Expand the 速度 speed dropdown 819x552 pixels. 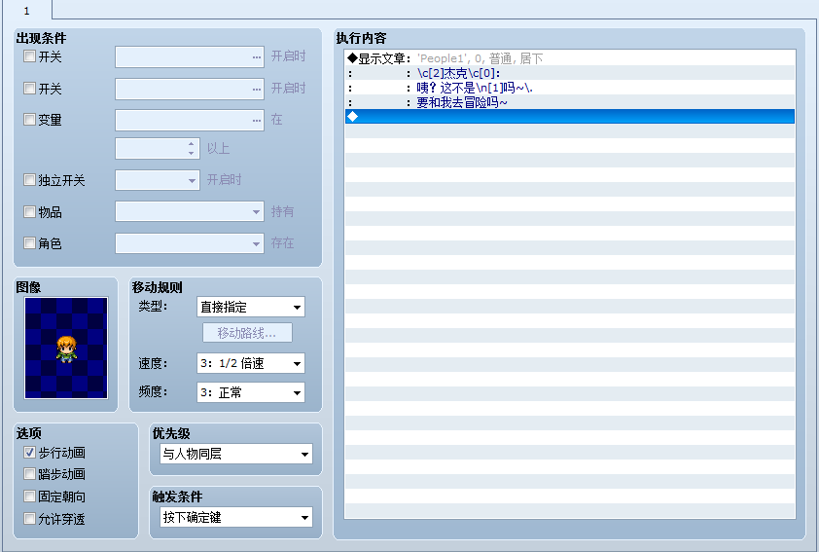click(x=250, y=364)
